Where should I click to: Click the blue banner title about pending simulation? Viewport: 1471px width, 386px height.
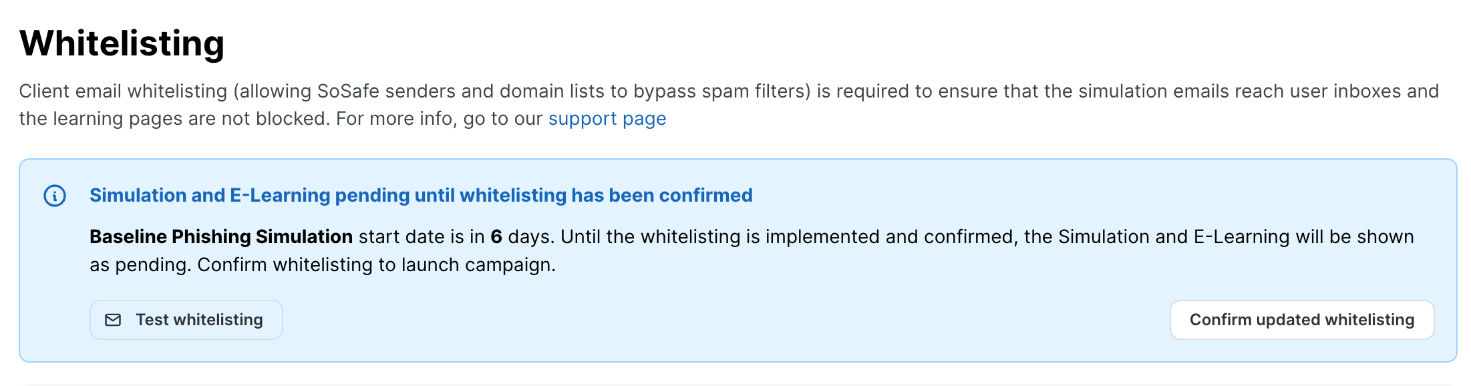tap(421, 196)
